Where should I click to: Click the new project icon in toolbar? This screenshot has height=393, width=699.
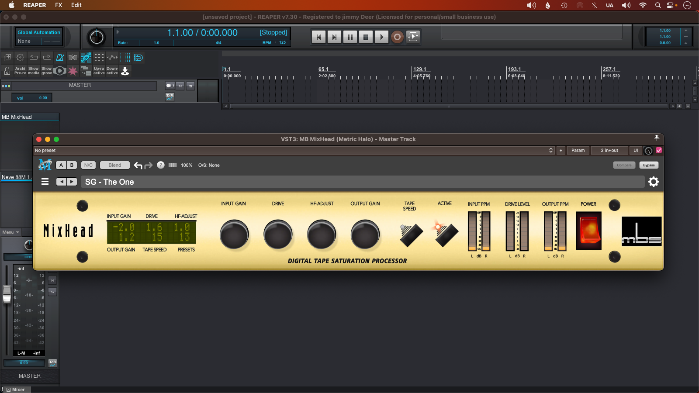coord(7,57)
